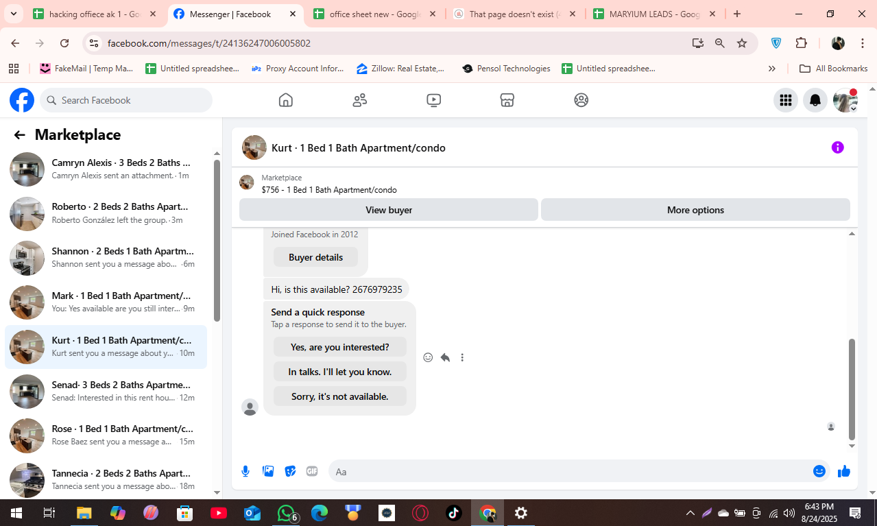
Task: Open Roberto 2 Beds 2 Baths conversation
Action: [106, 213]
